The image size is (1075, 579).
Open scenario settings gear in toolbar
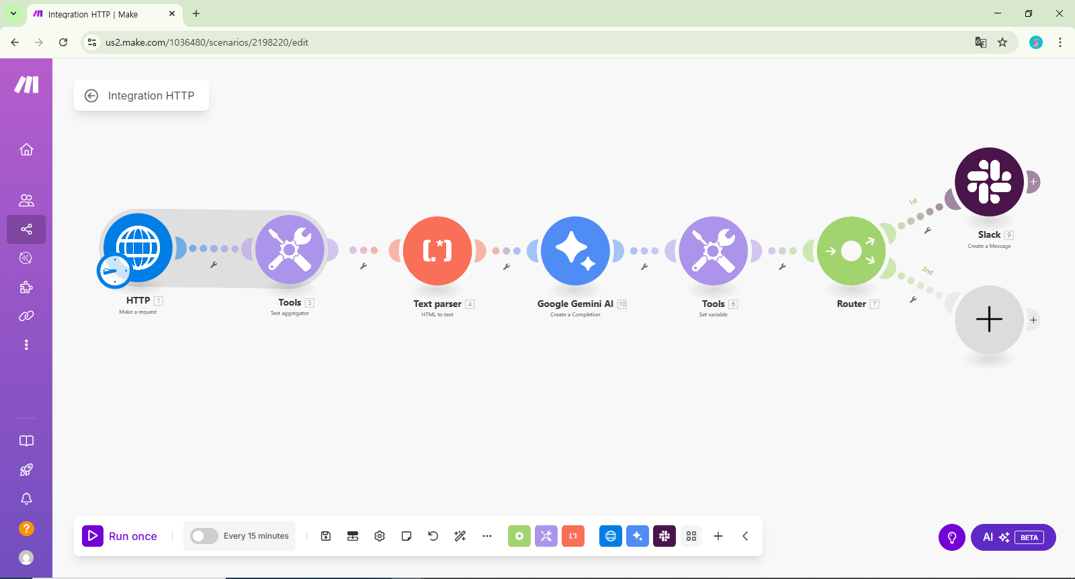click(x=380, y=536)
